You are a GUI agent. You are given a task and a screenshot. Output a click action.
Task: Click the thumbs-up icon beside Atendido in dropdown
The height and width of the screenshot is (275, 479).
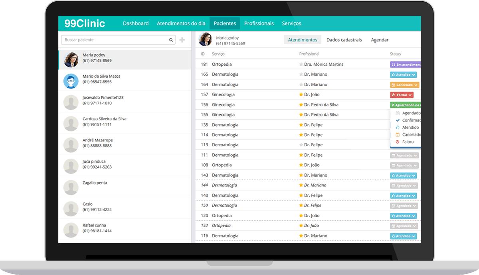click(x=398, y=128)
